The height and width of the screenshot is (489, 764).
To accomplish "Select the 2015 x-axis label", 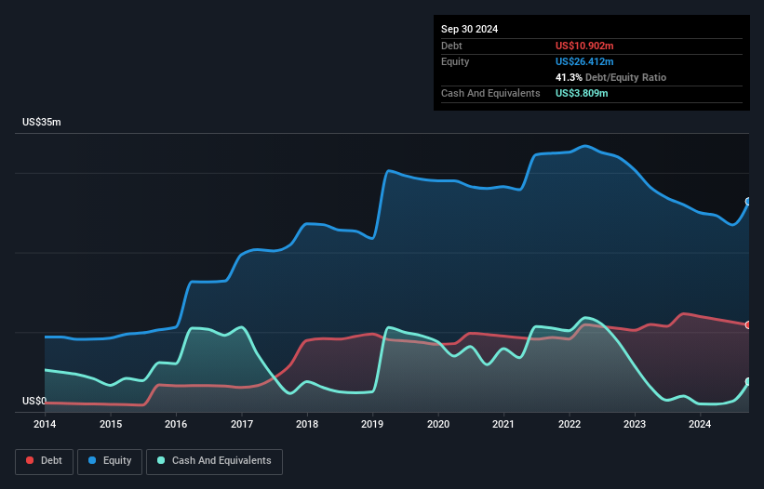I will tap(111, 424).
